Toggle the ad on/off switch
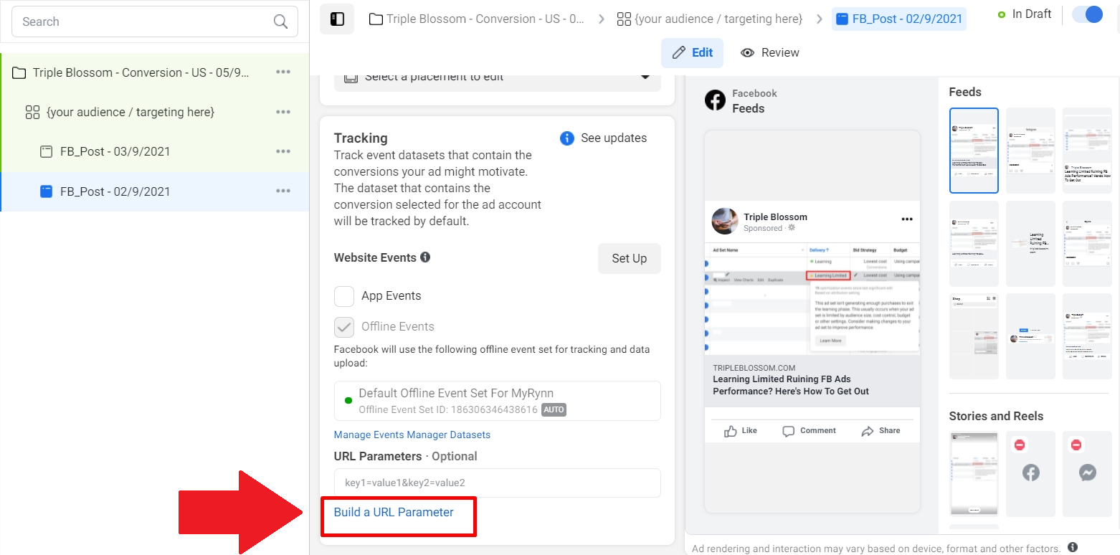Image resolution: width=1120 pixels, height=555 pixels. pyautogui.click(x=1087, y=14)
